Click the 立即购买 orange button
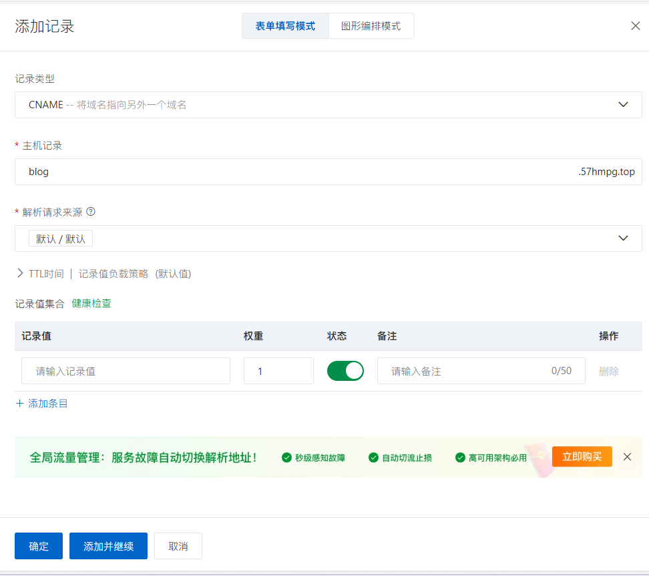The image size is (649, 576). [x=582, y=456]
